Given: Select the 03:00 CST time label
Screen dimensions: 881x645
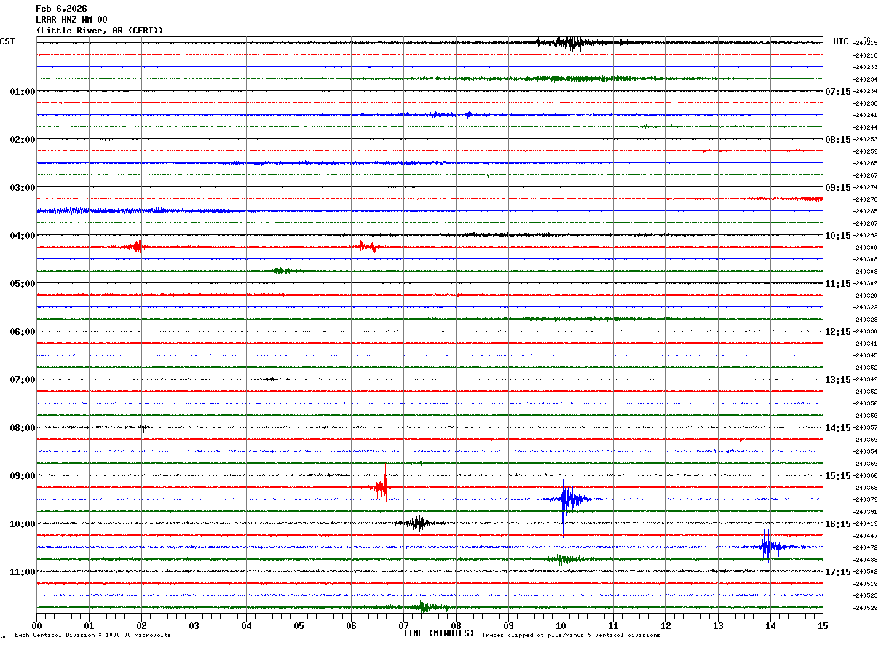Looking at the screenshot, I should 23,187.
